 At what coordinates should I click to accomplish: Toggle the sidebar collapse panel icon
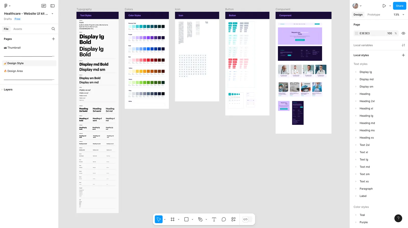53,6
